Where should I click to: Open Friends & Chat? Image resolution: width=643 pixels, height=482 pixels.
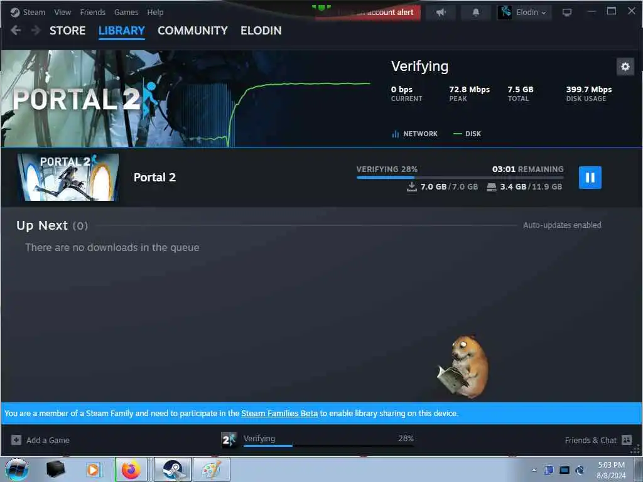tap(590, 440)
